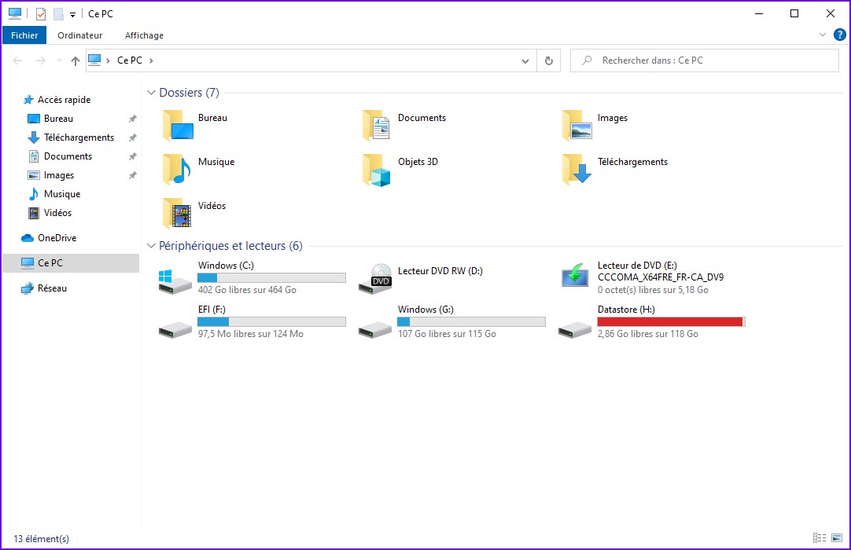The height and width of the screenshot is (550, 851).
Task: Open the help question mark icon
Action: point(839,35)
